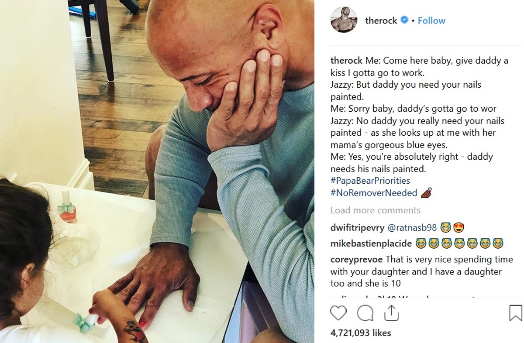Screen dimensions: 524x343
Task: Tap the share upload arrow icon
Action: coord(391,312)
